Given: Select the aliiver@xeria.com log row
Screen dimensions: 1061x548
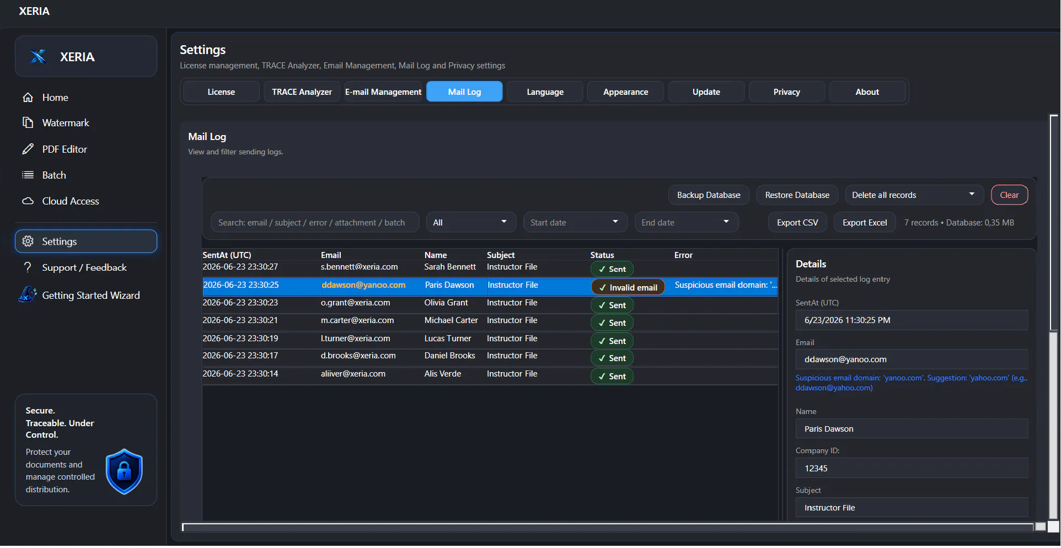Looking at the screenshot, I should tap(490, 375).
